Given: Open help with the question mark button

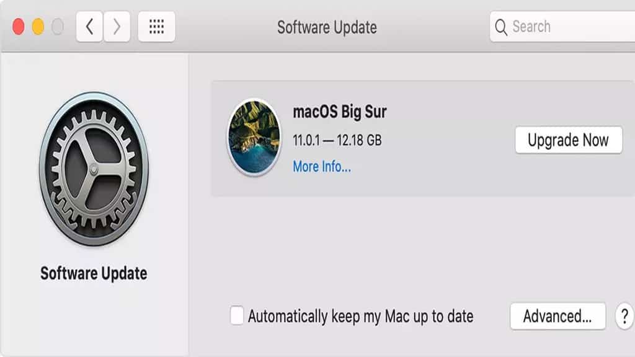Looking at the screenshot, I should (x=624, y=316).
